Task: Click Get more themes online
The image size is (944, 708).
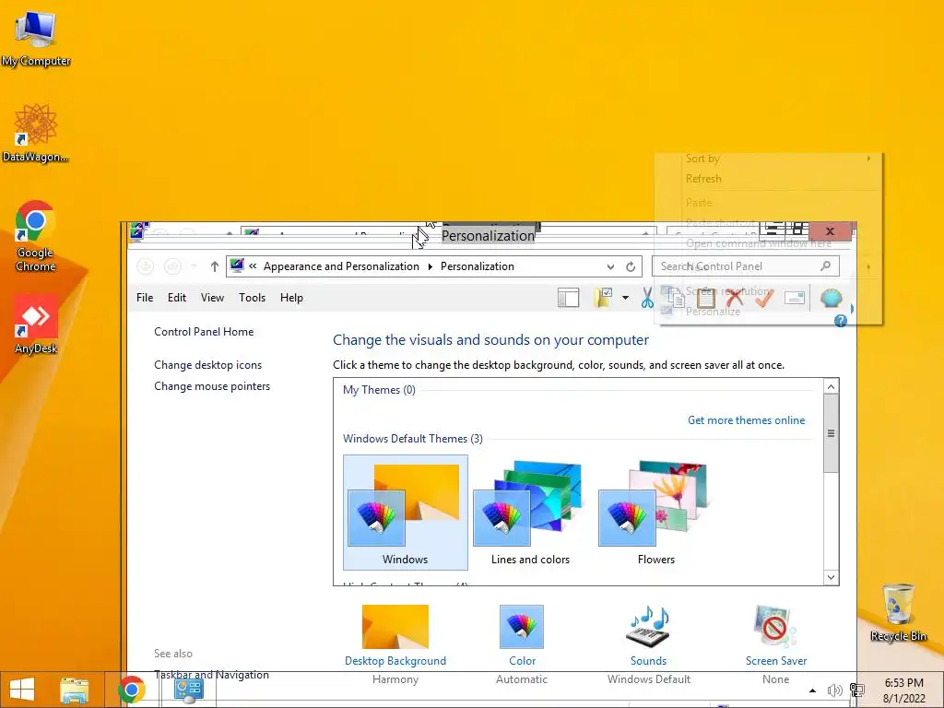Action: click(x=746, y=420)
